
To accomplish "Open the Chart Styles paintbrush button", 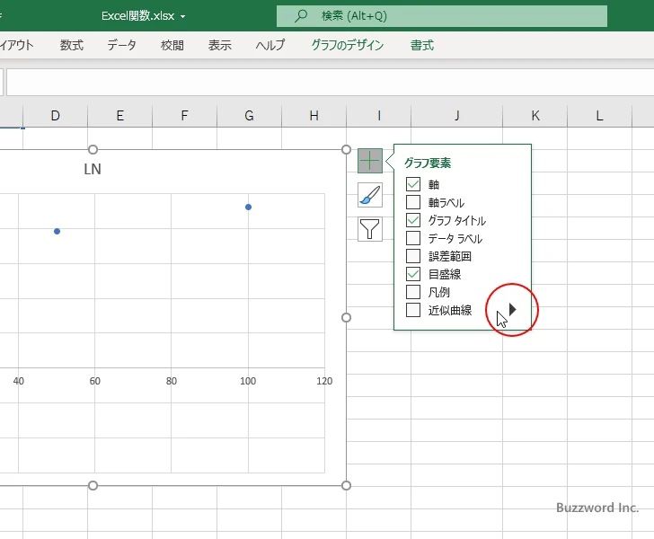I will pyautogui.click(x=370, y=195).
